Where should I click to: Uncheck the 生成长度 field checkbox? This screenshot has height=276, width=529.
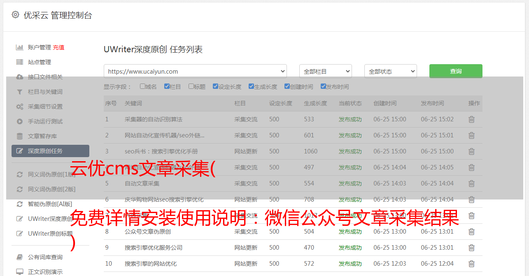pos(251,86)
